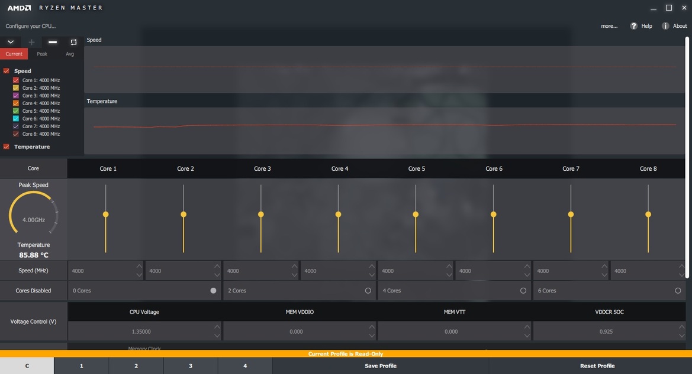Click the Core 4 speed slider handle
The height and width of the screenshot is (374, 692).
pyautogui.click(x=338, y=214)
